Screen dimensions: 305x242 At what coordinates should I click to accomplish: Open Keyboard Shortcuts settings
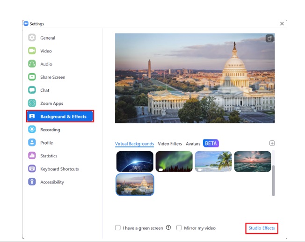[59, 169]
